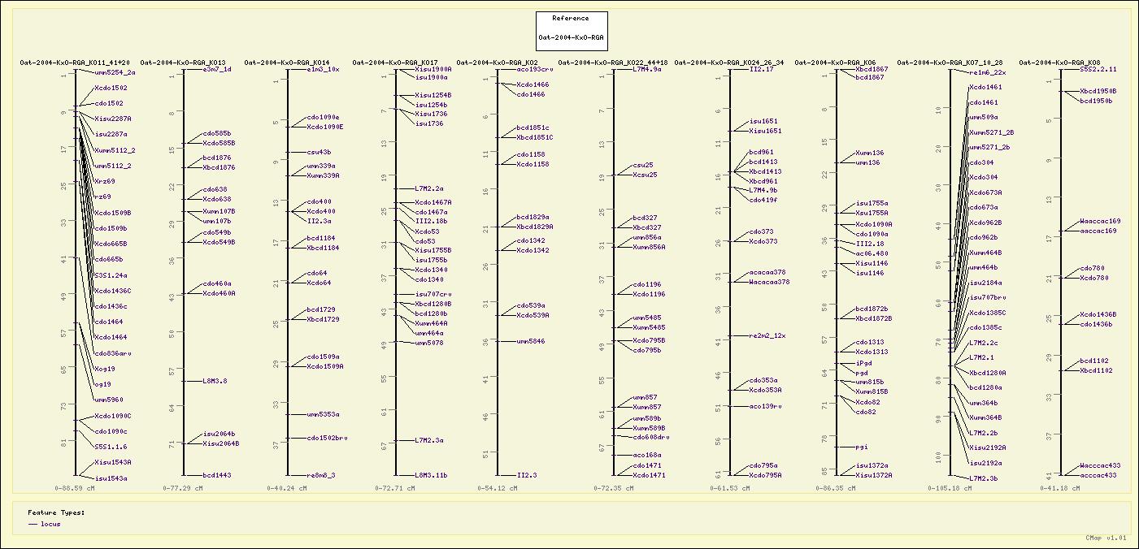Viewport: 1139px width, 549px height.
Task: Open the csu43b locus on KO14
Action: (x=319, y=152)
